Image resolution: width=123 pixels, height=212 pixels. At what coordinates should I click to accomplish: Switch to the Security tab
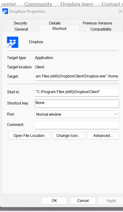pos(20,23)
